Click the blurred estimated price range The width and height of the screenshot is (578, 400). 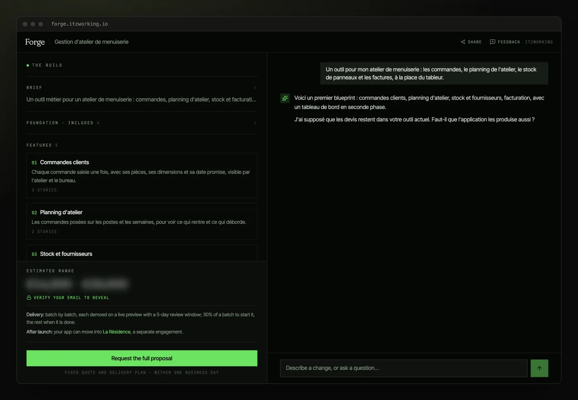point(77,284)
